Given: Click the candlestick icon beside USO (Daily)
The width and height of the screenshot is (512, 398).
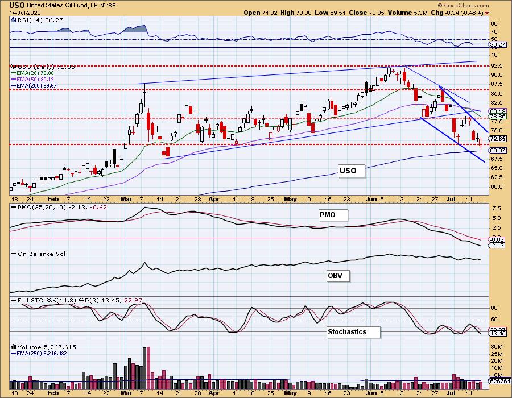Looking at the screenshot, I should 14,67.
